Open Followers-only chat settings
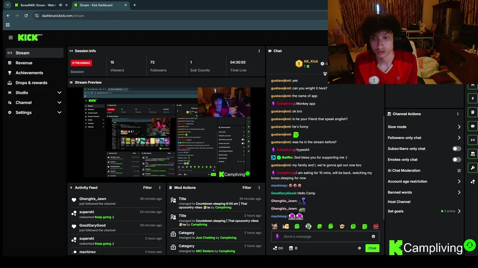This screenshot has height=268, width=478. click(424, 138)
